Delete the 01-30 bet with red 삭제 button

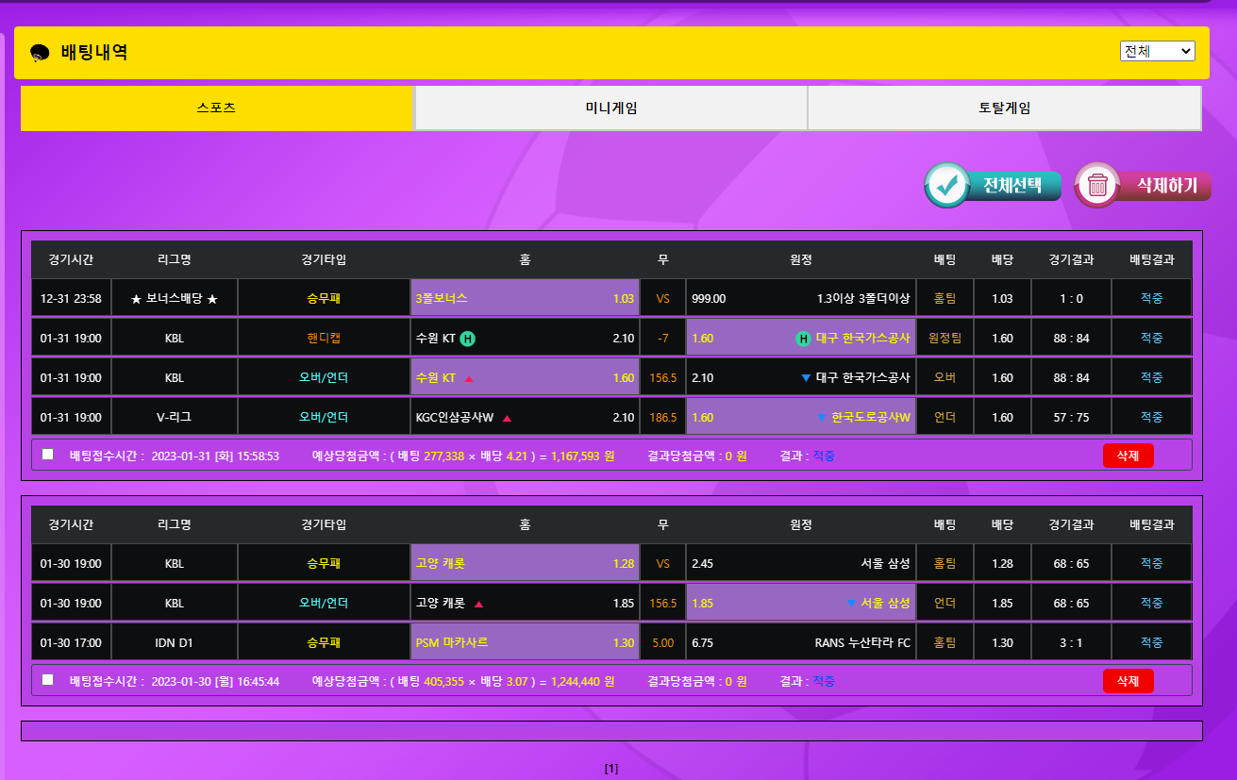click(x=1128, y=681)
